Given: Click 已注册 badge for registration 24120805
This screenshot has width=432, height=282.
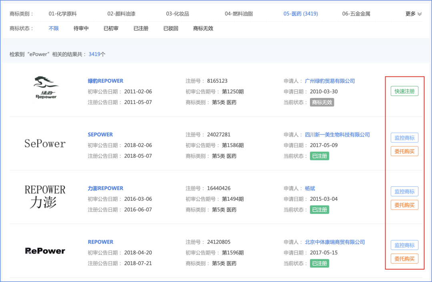Looking at the screenshot, I should 319,264.
